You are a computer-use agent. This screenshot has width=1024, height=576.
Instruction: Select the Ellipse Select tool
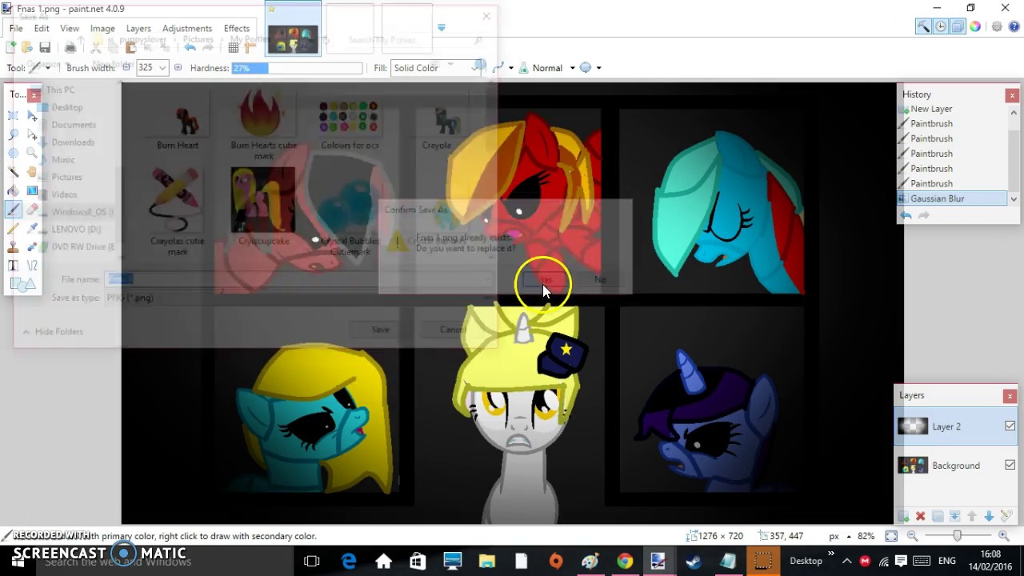pos(14,153)
